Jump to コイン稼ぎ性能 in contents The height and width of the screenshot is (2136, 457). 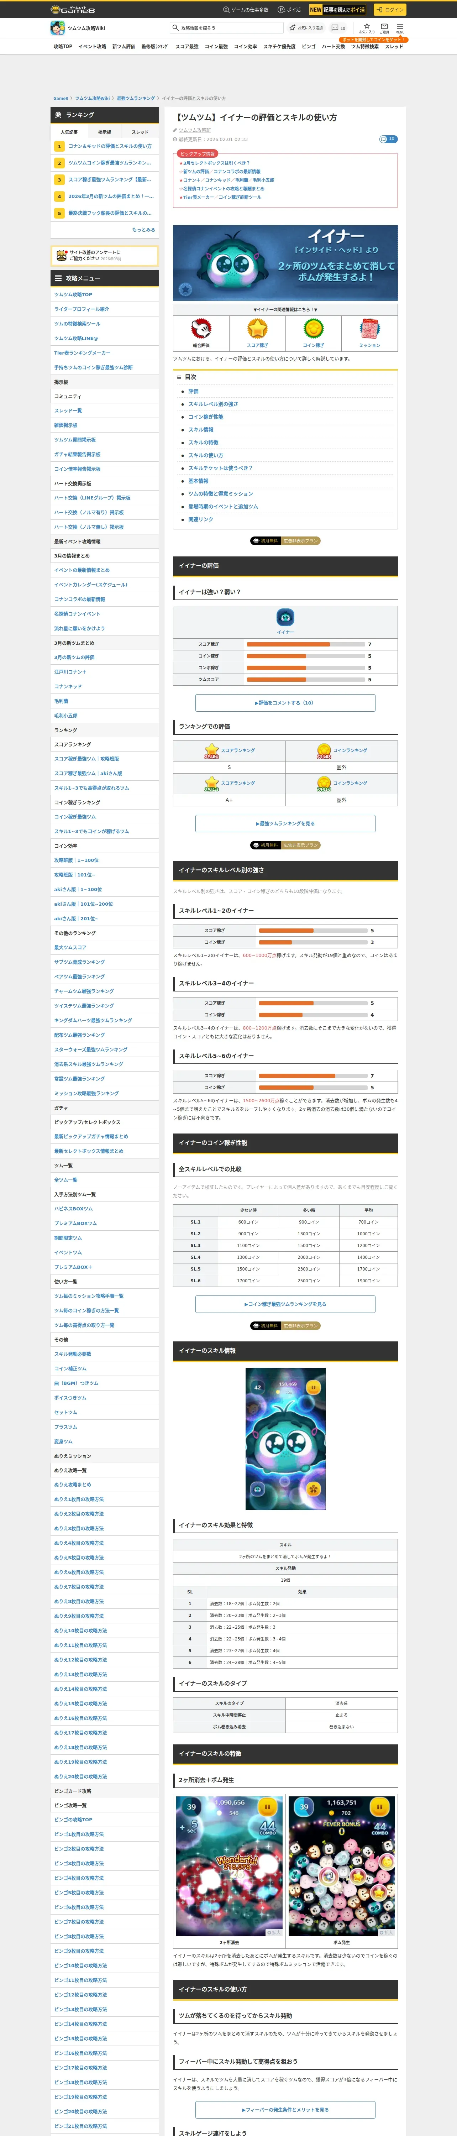206,417
